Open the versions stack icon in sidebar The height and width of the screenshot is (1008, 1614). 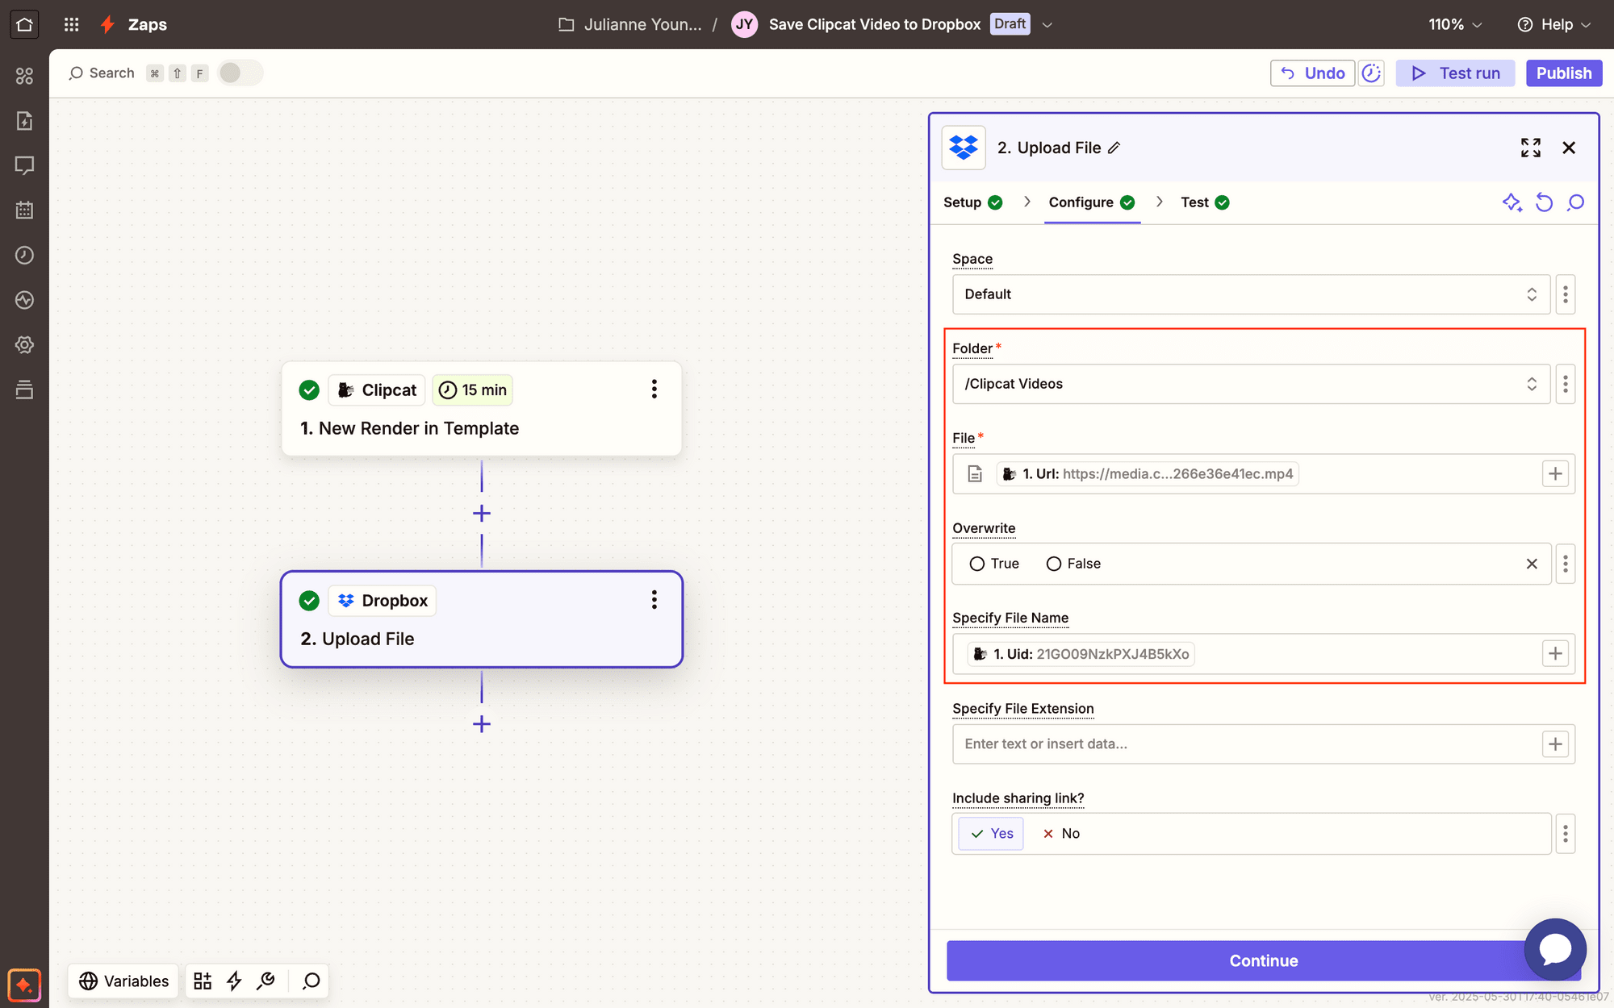(24, 389)
